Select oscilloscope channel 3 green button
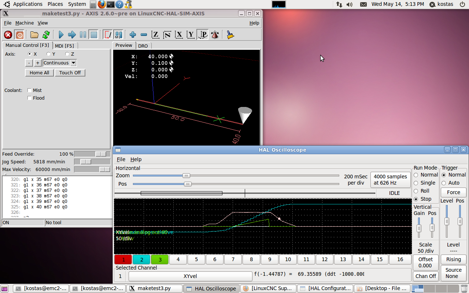 tap(160, 259)
